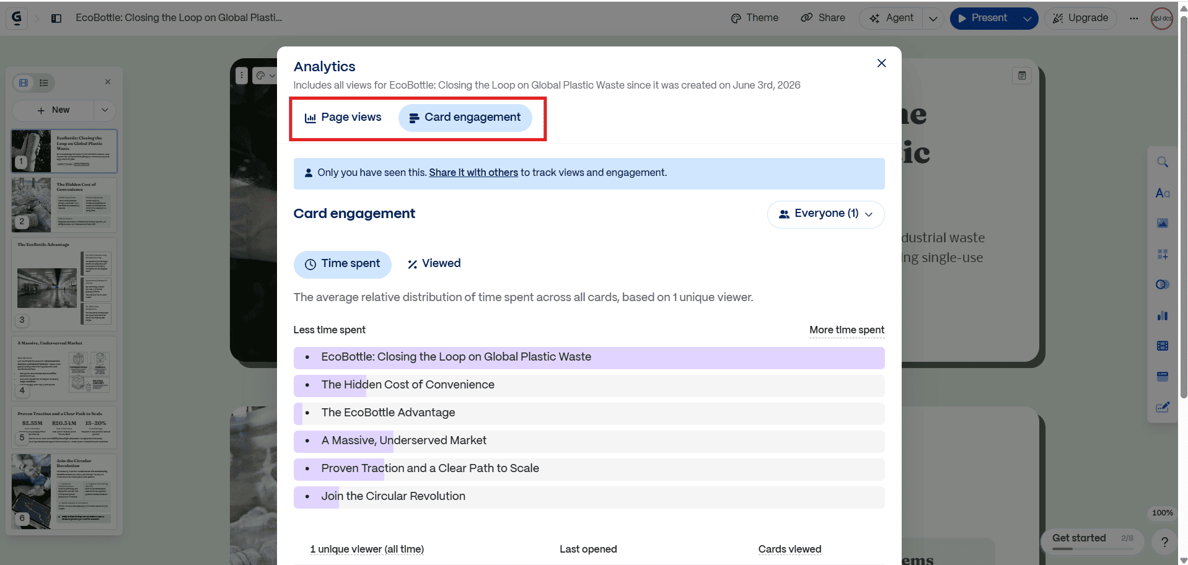Open the search icon in right toolbar
1188x565 pixels.
1163,162
